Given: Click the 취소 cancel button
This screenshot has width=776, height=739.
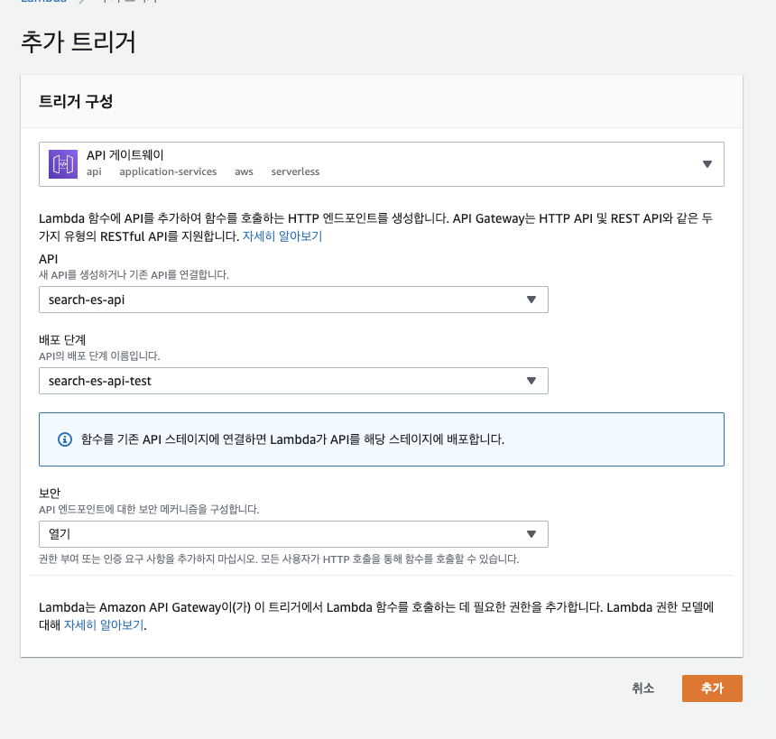Looking at the screenshot, I should 642,688.
